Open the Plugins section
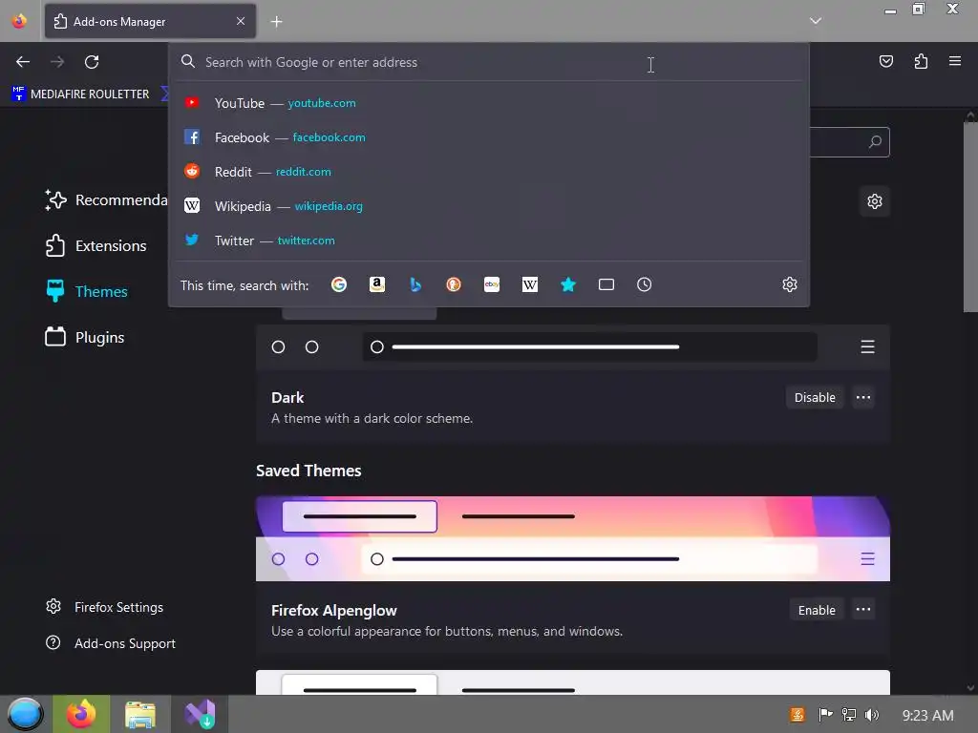Screen dimensions: 978x733 pyautogui.click(x=85, y=337)
